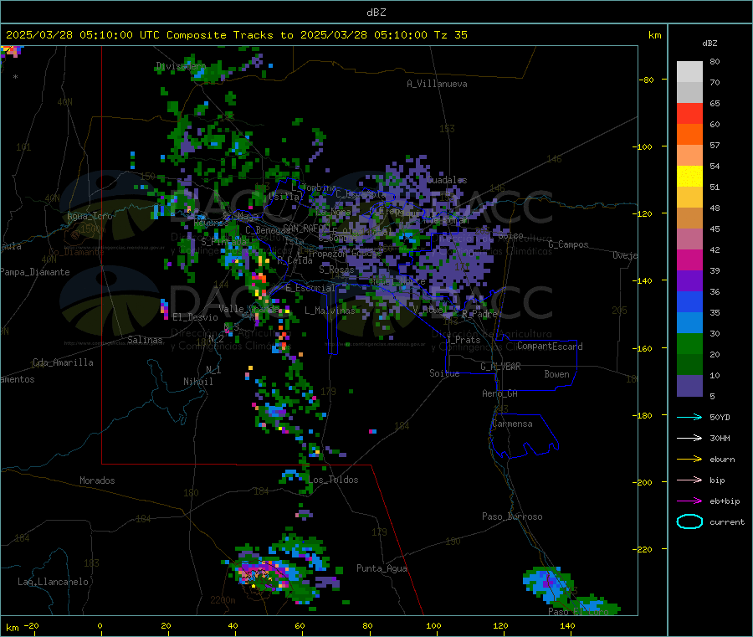The height and width of the screenshot is (637, 753).
Task: Click the Punta_Agua map label
Action: 382,568
